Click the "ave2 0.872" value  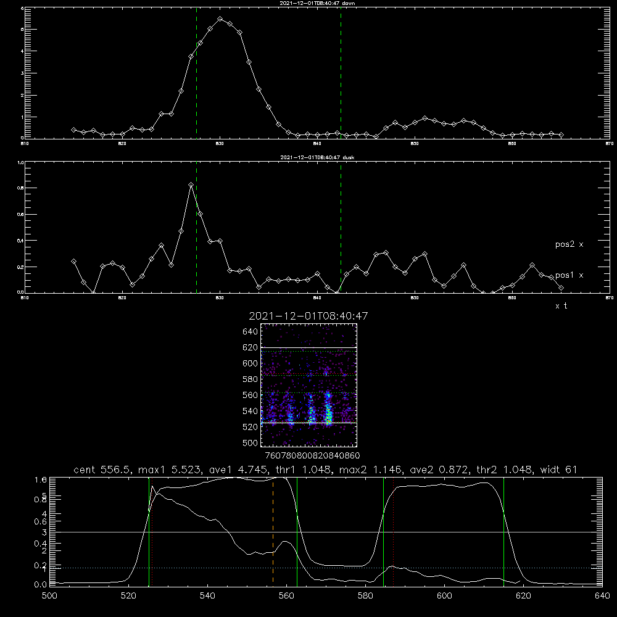tap(439, 470)
